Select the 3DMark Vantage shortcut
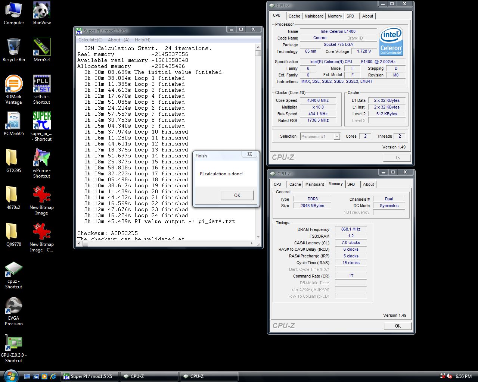478x382 pixels. [14, 90]
